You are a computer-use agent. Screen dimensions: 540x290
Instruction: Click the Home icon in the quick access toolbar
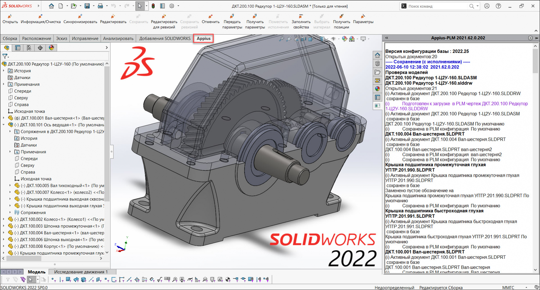tap(51, 6)
